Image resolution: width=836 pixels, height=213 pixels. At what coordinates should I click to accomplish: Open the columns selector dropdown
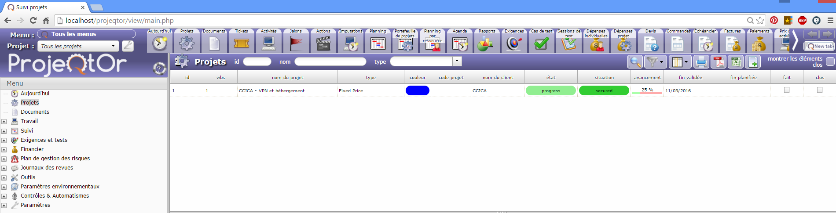679,62
